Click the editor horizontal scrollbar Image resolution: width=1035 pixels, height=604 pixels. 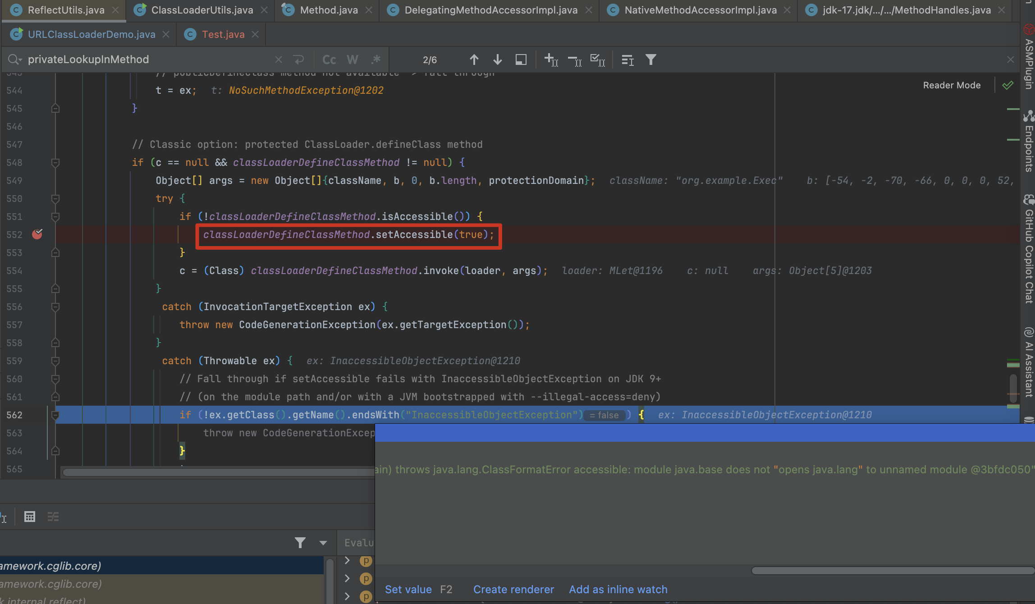(x=219, y=472)
